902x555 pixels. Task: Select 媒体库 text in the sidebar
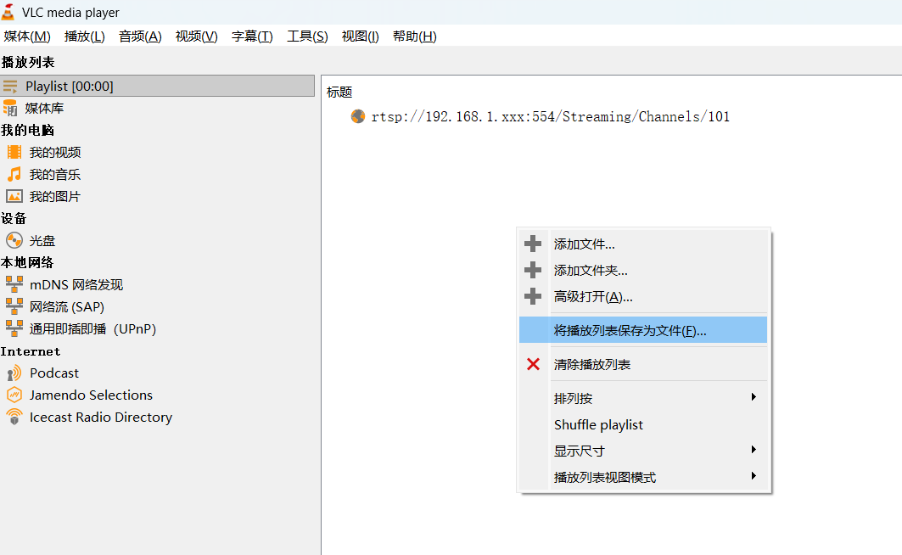click(44, 108)
